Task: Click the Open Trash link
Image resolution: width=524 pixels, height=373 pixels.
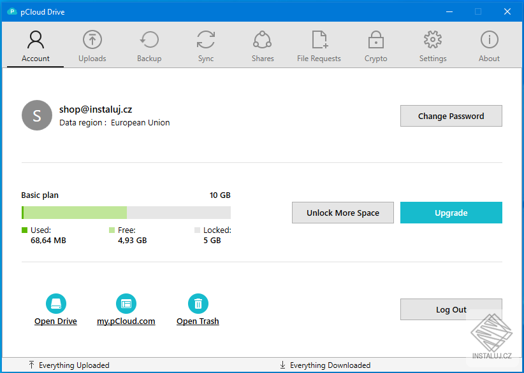Action: [x=198, y=321]
